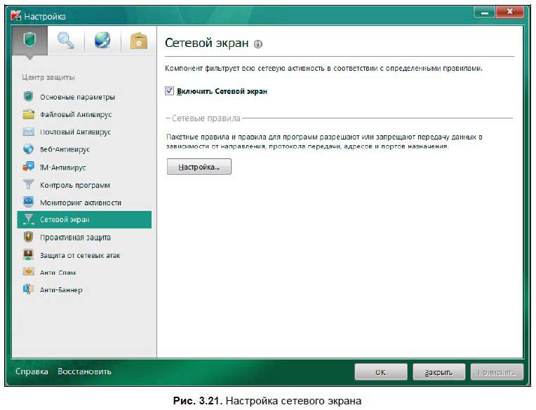536x410 pixels.
Task: Click the Восстановить link
Action: (x=84, y=371)
